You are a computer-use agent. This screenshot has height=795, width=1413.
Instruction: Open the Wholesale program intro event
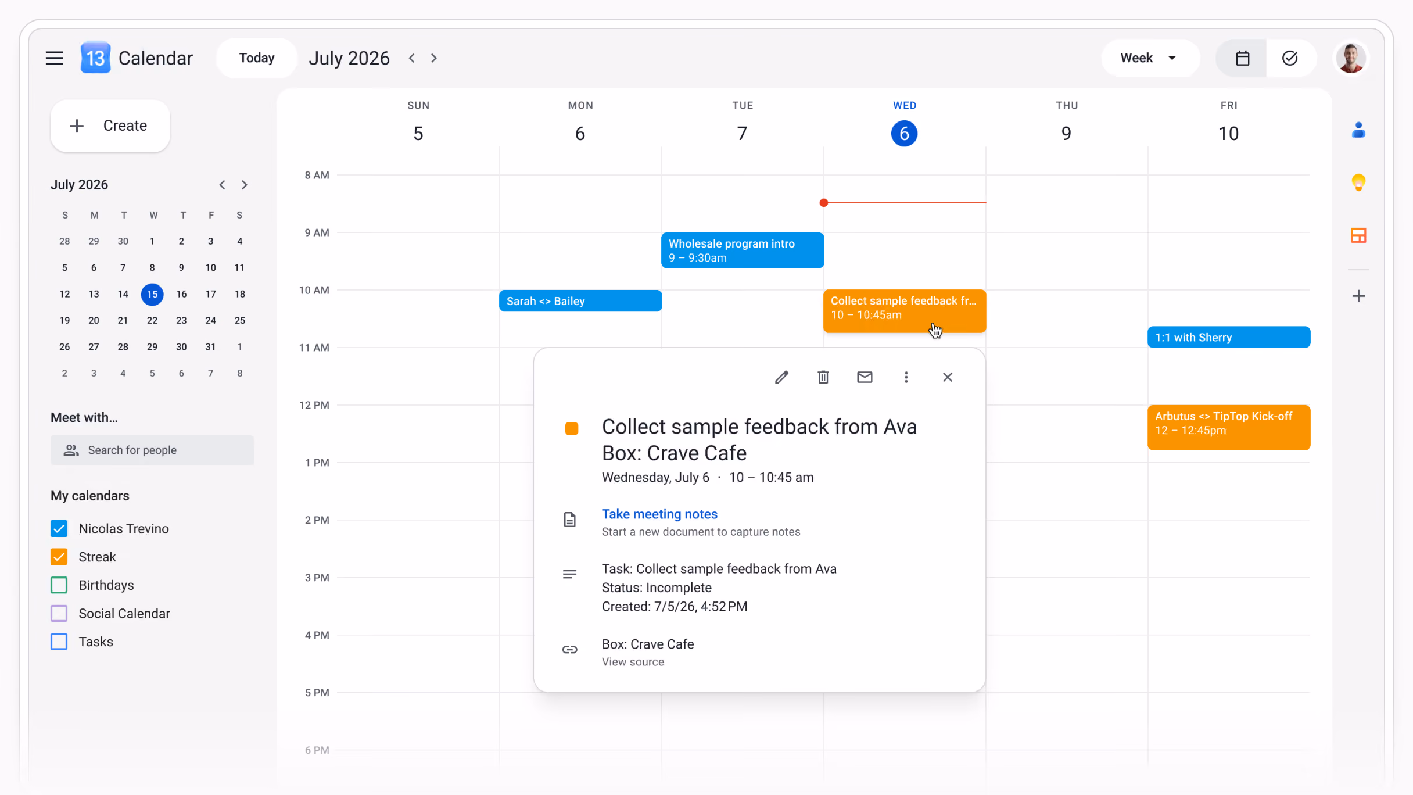point(743,250)
